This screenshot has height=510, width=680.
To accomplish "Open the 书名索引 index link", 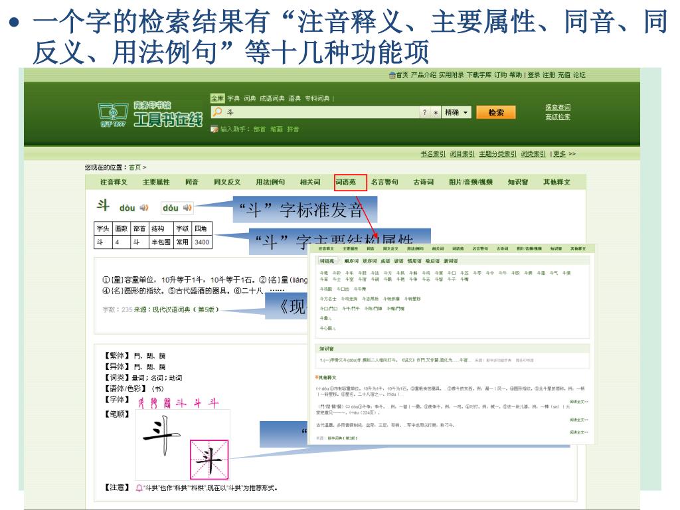I will click(x=433, y=154).
